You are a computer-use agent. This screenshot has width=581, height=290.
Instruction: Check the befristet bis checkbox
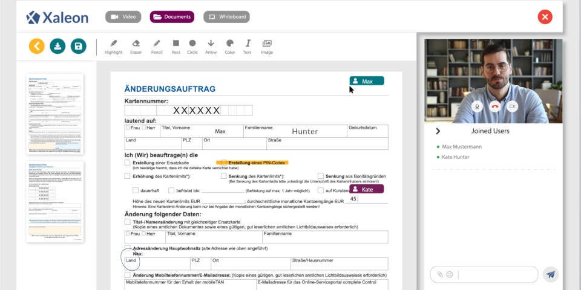click(x=171, y=190)
